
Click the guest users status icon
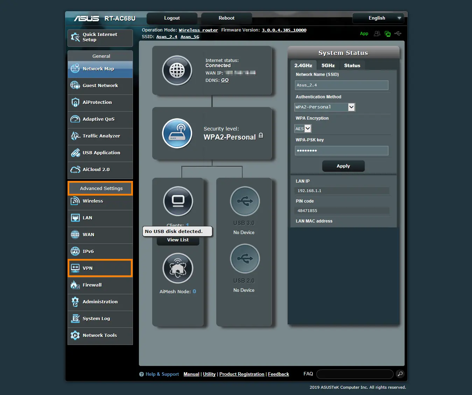pos(377,34)
